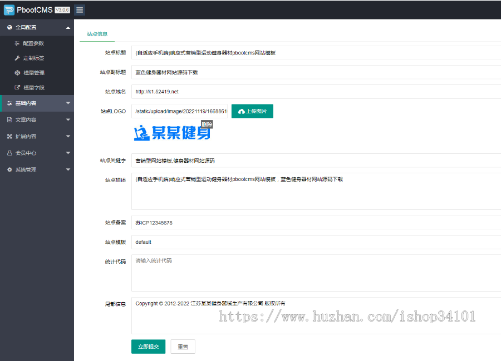Image resolution: width=501 pixels, height=361 pixels.
Task: Expand the 文章内容 menu arrow
Action: click(68, 120)
